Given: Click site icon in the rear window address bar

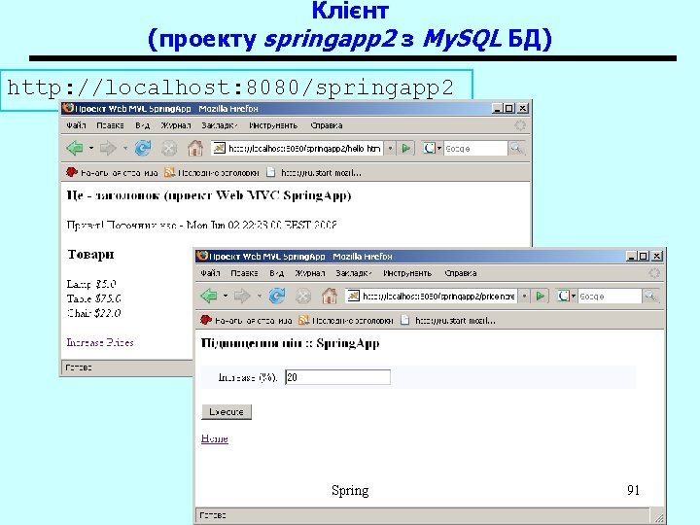Looking at the screenshot, I should [x=219, y=148].
